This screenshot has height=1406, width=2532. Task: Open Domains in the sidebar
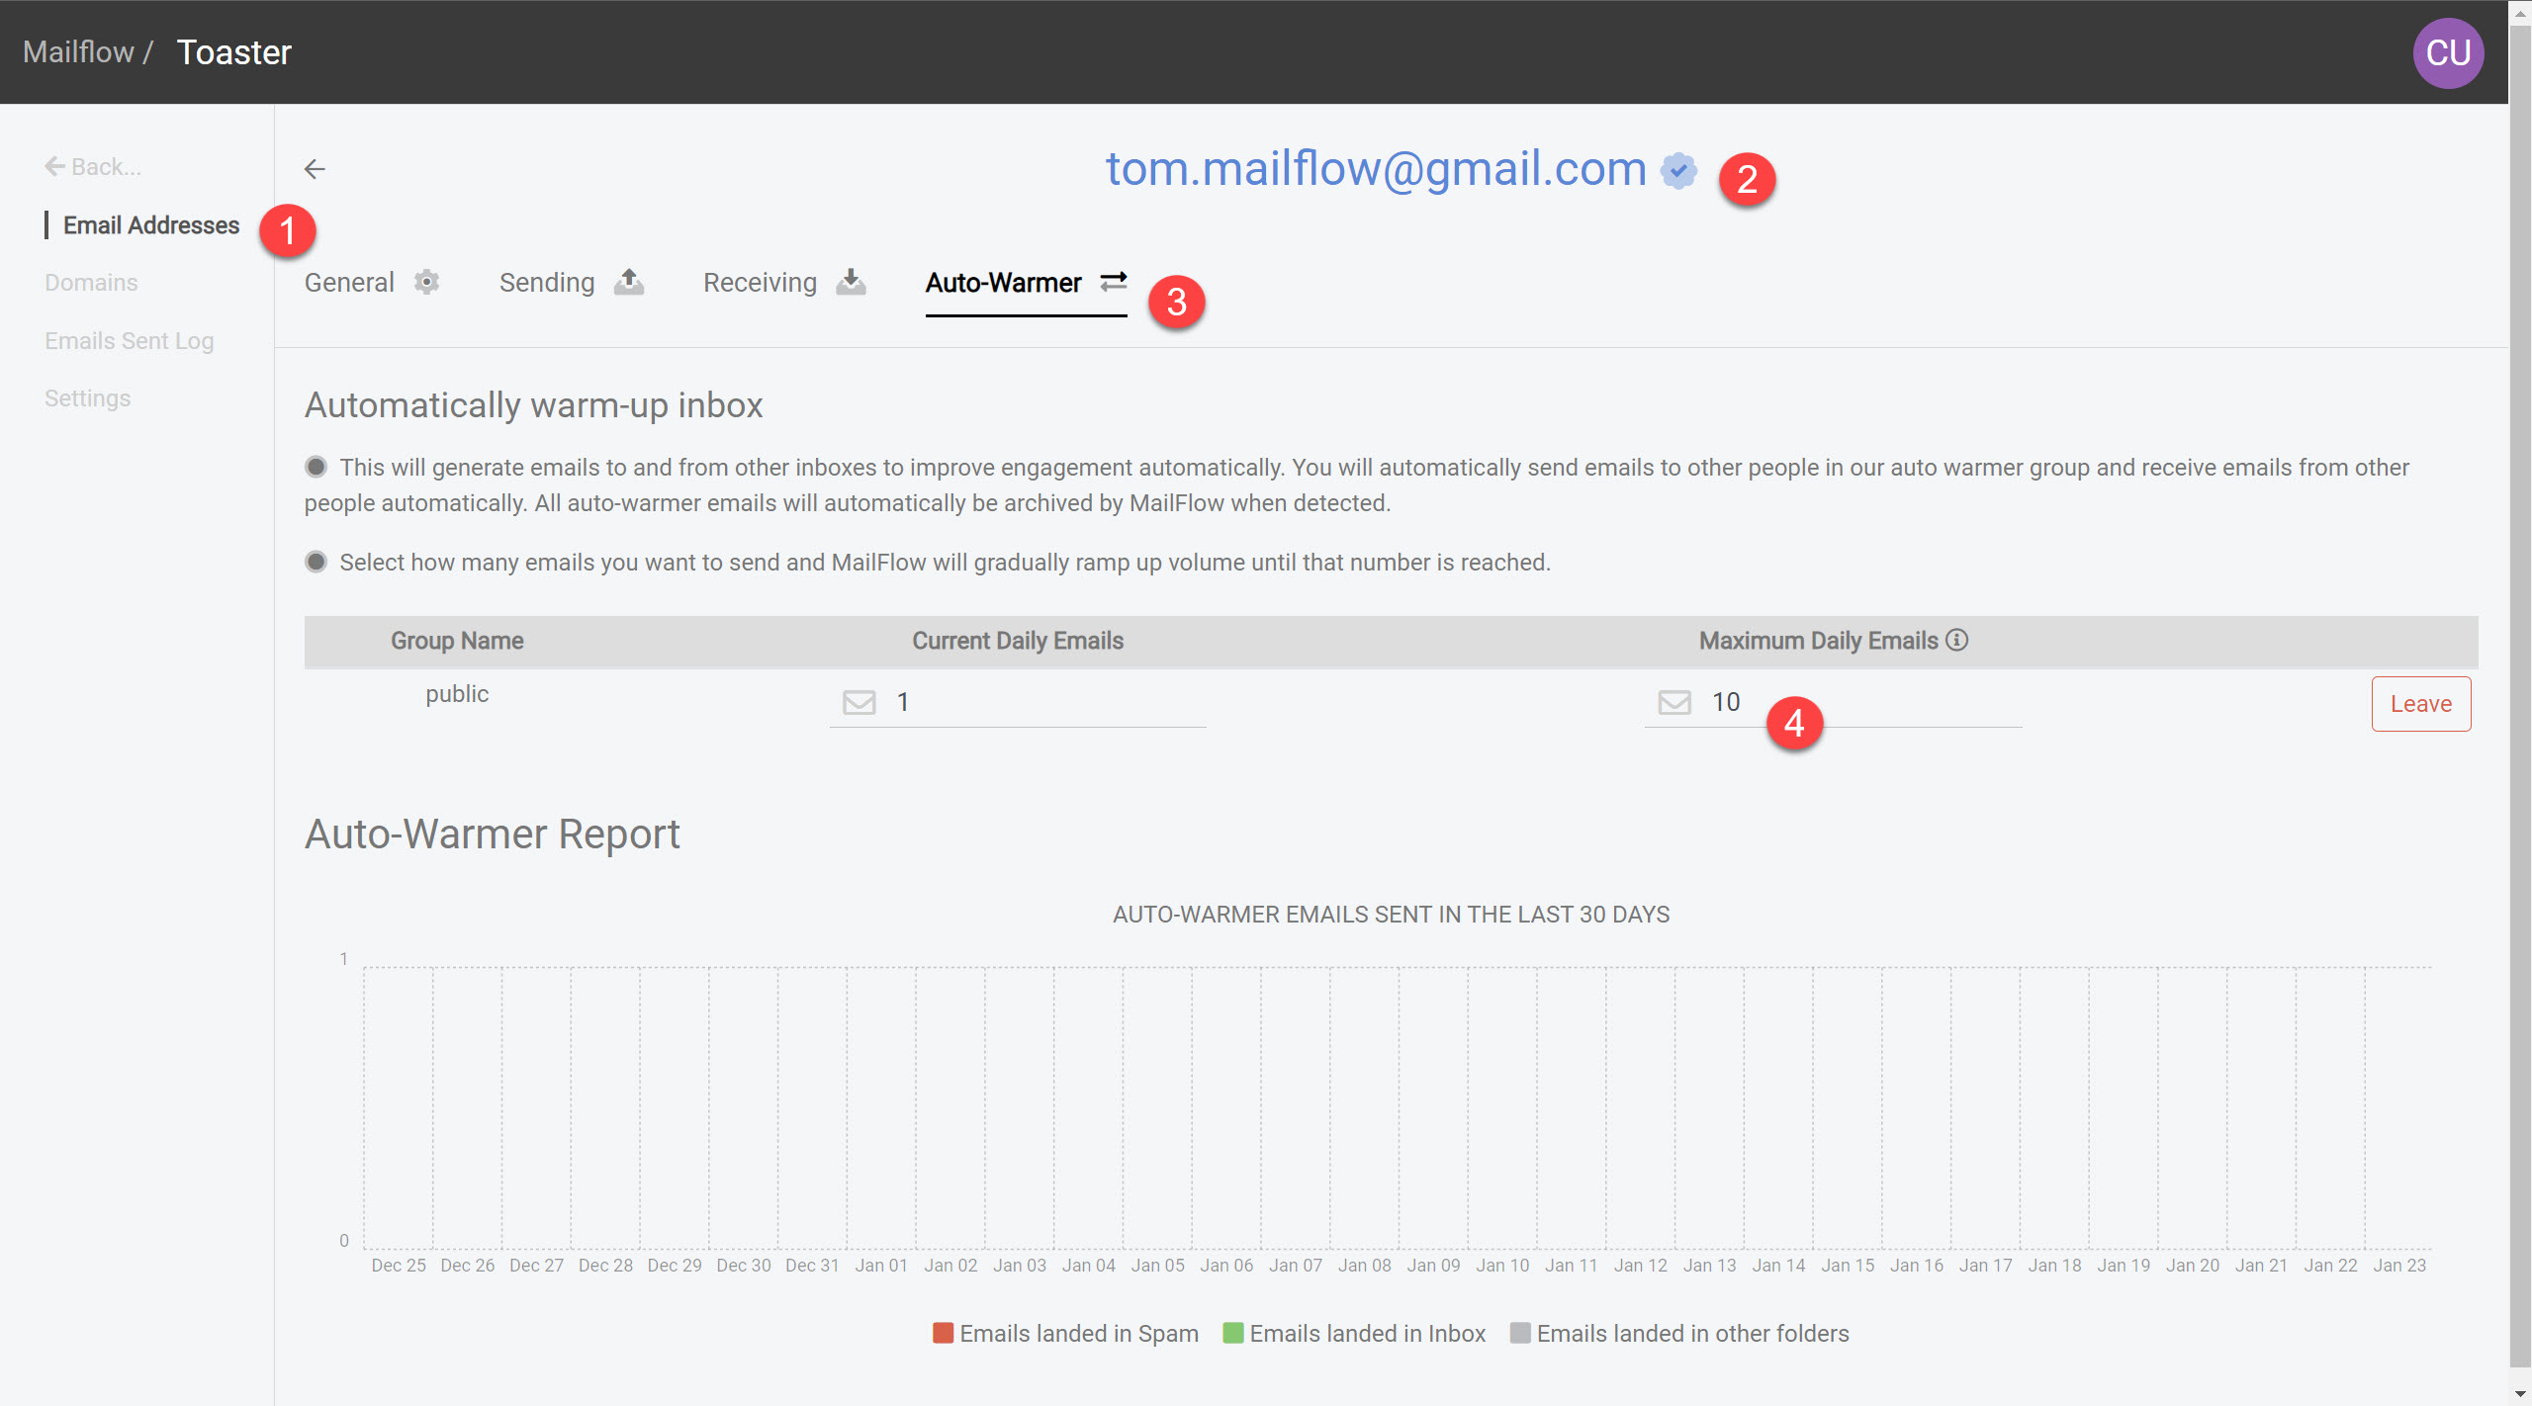[x=91, y=283]
